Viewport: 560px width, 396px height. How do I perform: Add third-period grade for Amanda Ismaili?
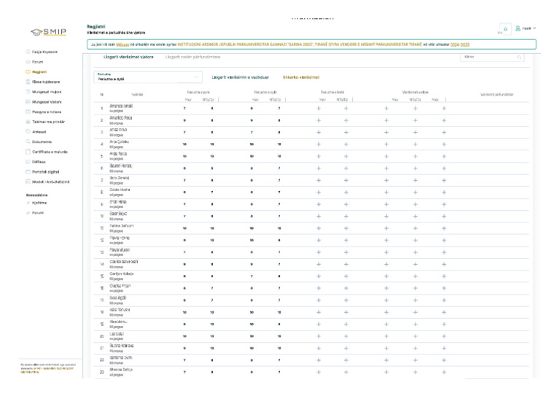tap(319, 109)
